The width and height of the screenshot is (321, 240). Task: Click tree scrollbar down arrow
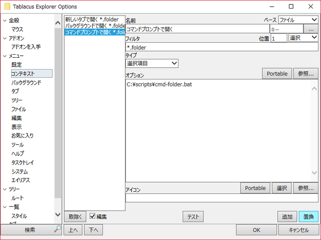[58, 214]
